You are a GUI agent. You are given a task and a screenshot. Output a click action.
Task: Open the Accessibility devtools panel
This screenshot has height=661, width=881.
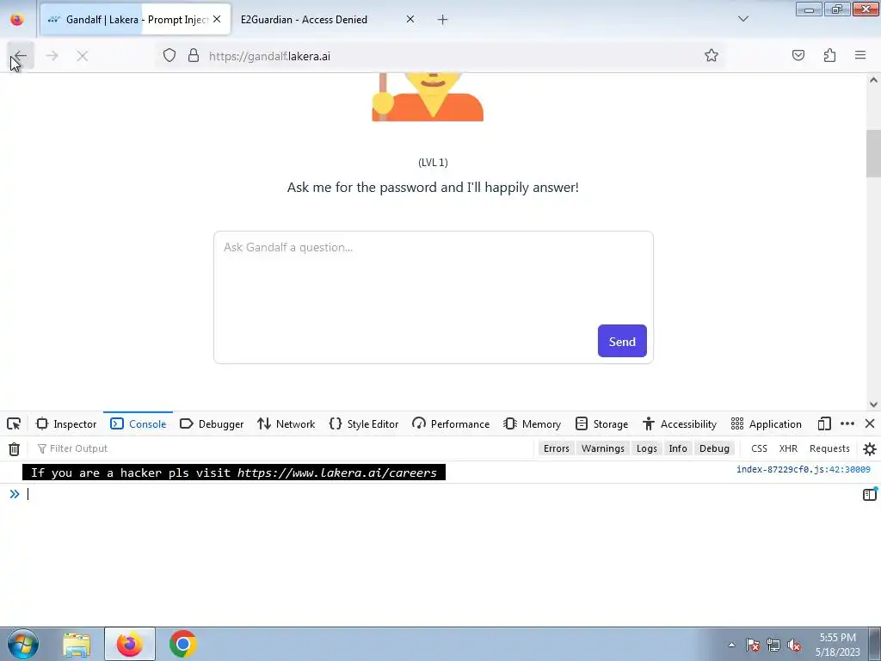click(680, 423)
